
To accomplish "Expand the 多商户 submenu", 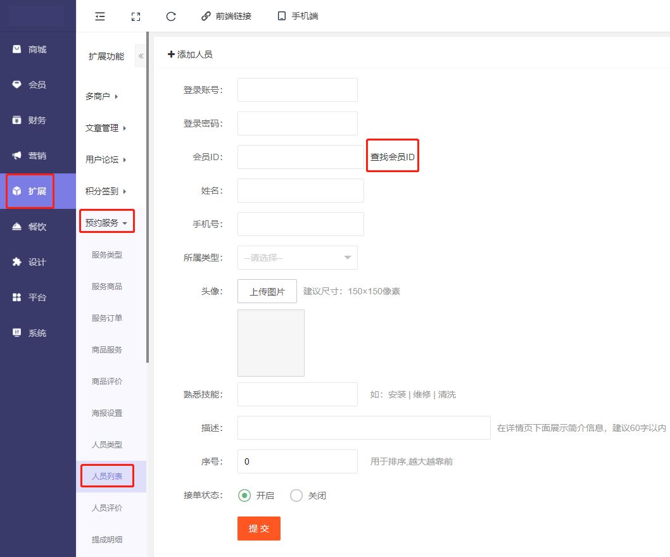I will [x=102, y=96].
